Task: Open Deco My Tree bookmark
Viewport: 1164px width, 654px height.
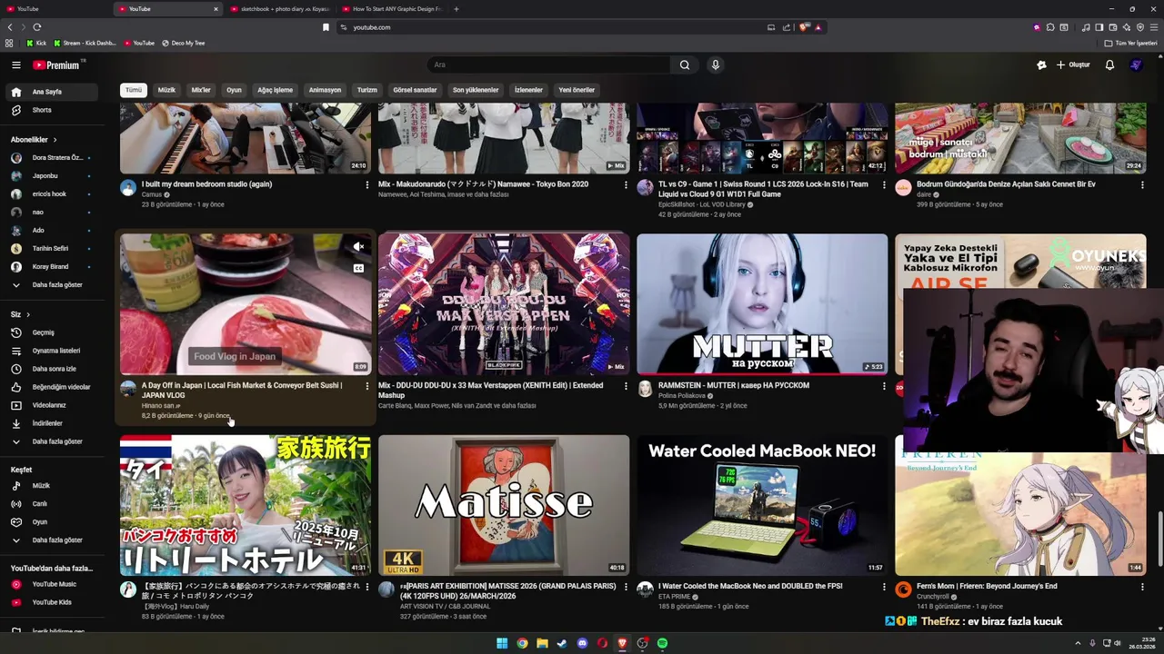Action: 184,43
